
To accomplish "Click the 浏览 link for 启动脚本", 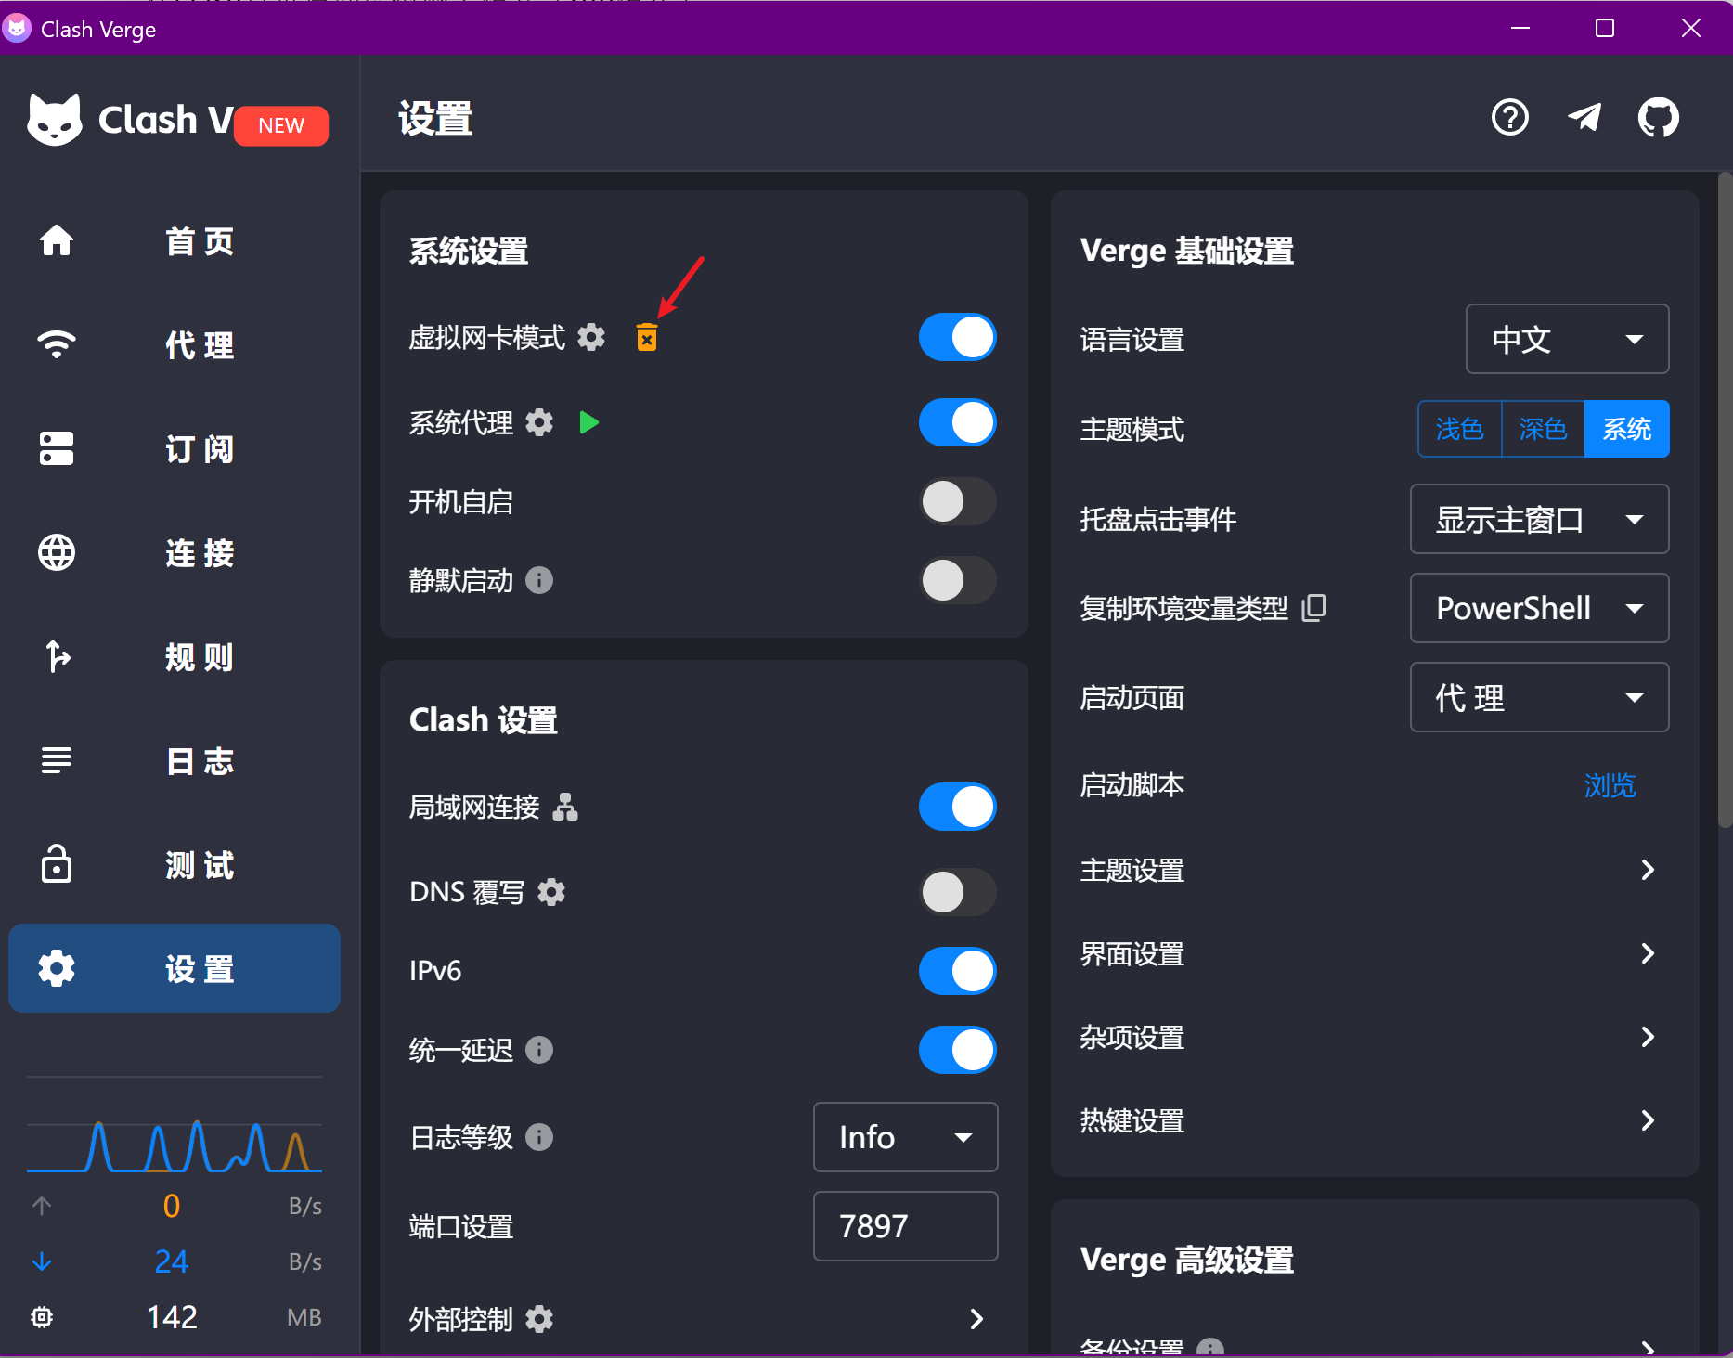I will click(x=1610, y=785).
